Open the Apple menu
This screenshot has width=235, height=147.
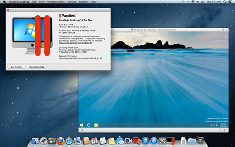pyautogui.click(x=4, y=2)
